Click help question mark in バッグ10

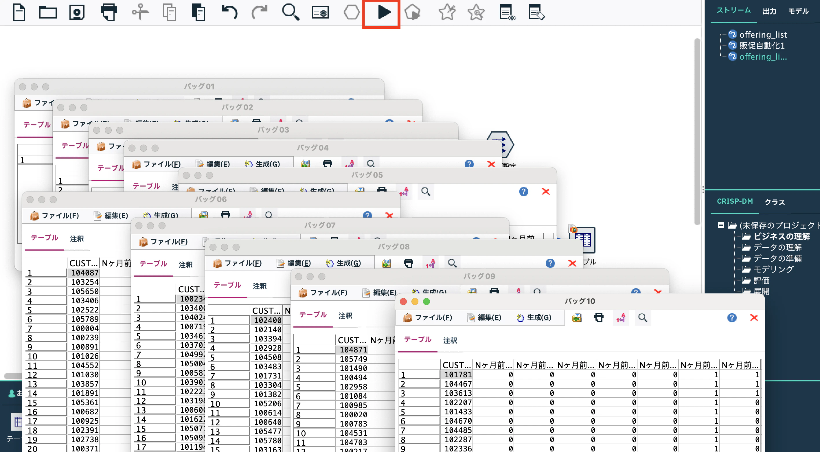[731, 317]
